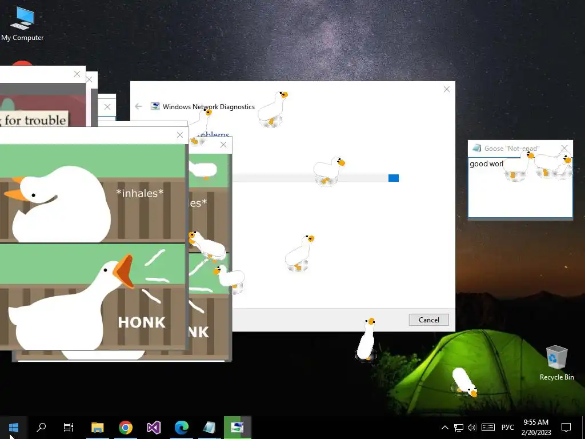Click the goose standing on the progress bar

[x=328, y=171]
